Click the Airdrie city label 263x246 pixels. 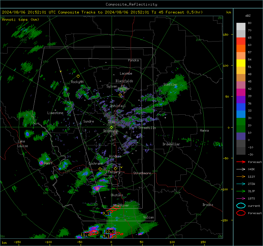[115, 156]
